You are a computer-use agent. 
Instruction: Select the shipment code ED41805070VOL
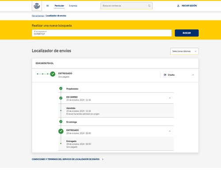(45, 63)
